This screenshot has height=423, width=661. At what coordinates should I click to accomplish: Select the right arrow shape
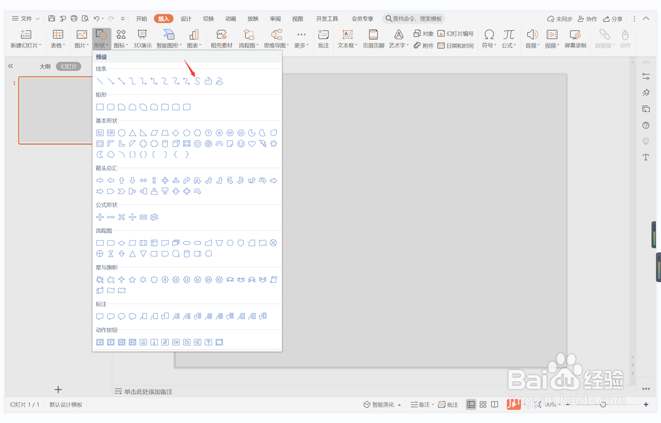coord(100,180)
